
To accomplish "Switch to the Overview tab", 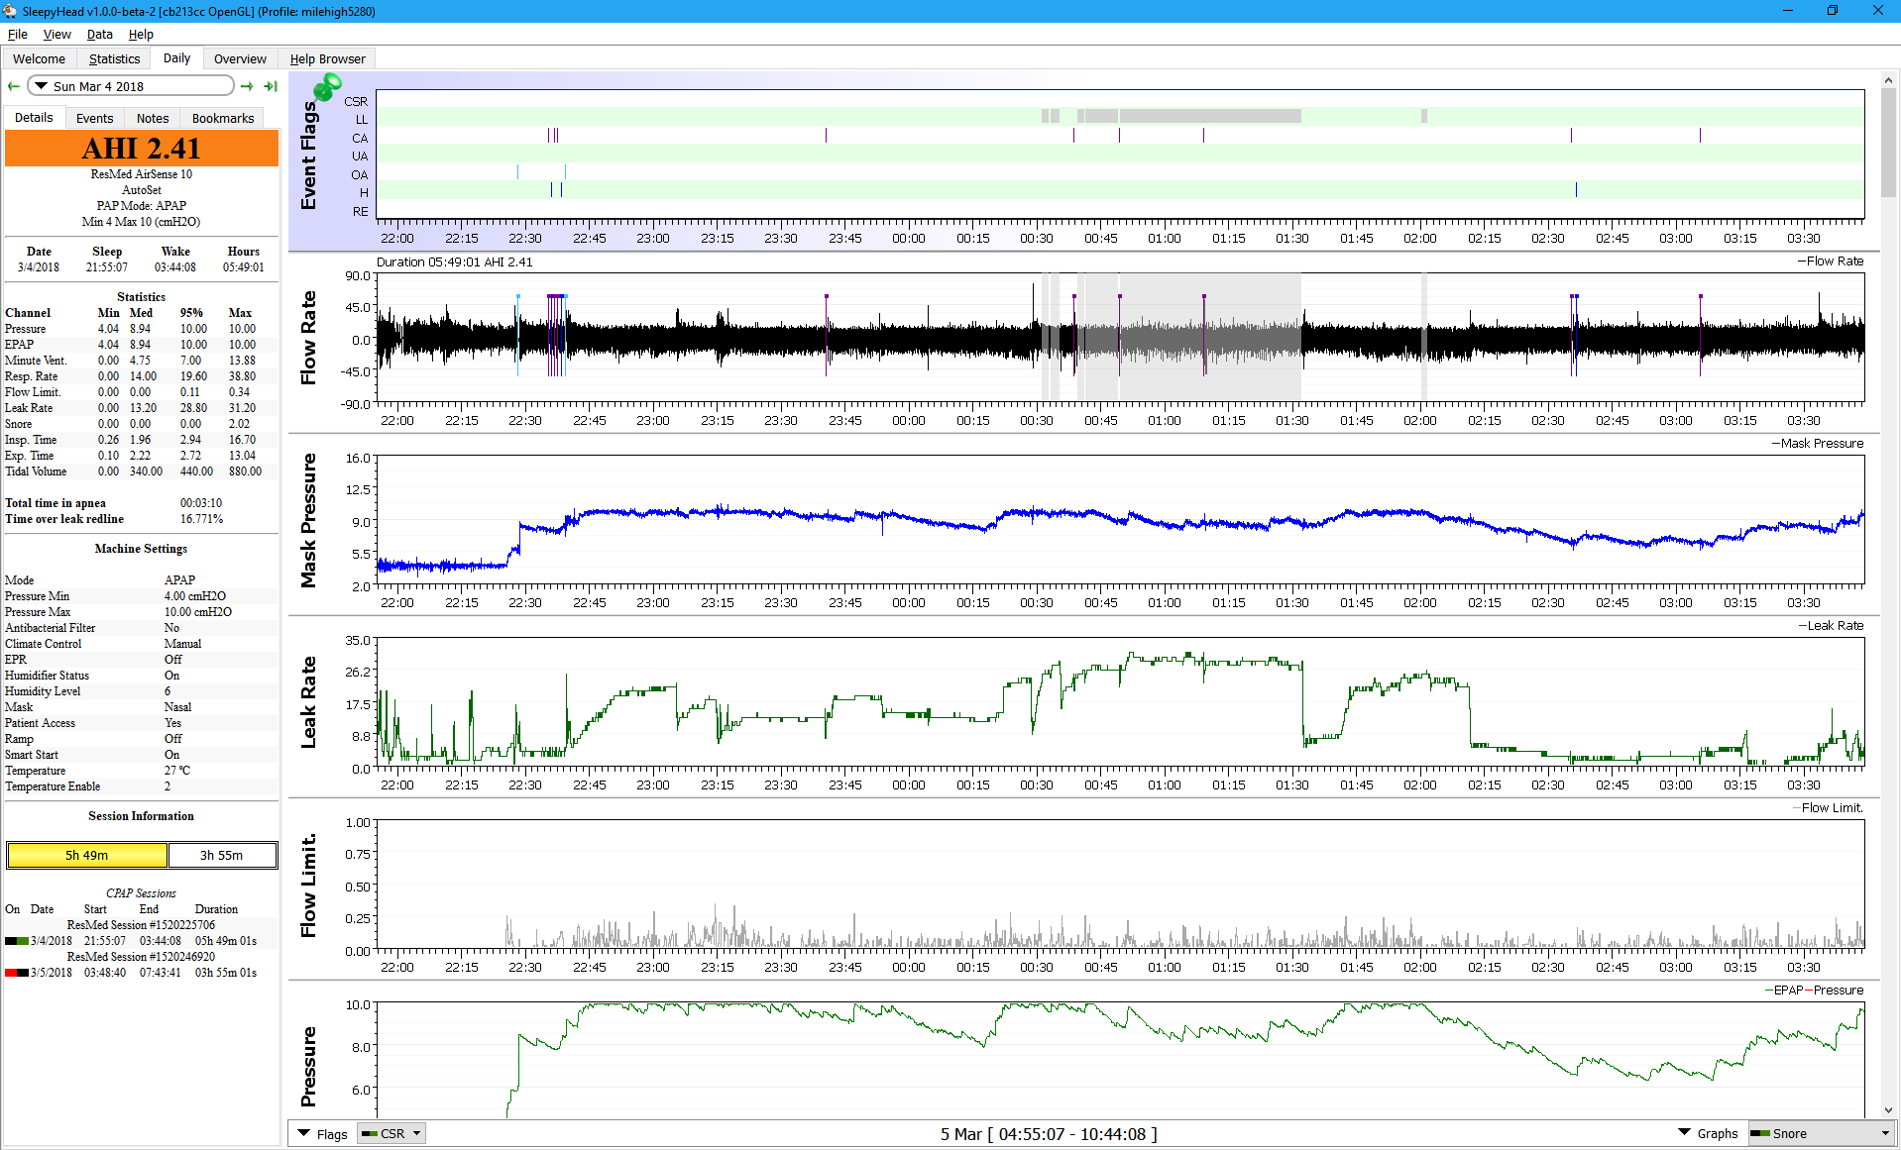I will [x=240, y=58].
